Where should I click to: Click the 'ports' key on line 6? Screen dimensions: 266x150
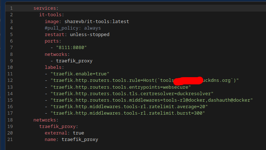[x=52, y=41]
